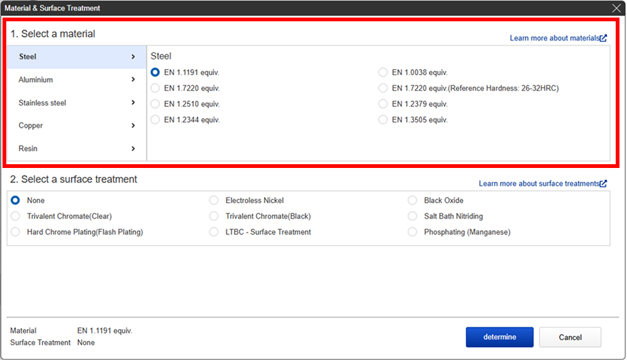Select EN 1.1191 equiv. steel radio button

click(x=155, y=72)
